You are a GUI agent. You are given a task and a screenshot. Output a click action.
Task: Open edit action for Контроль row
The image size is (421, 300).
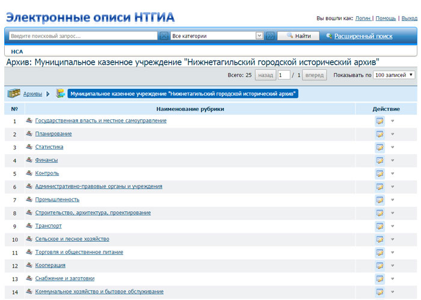coord(380,173)
